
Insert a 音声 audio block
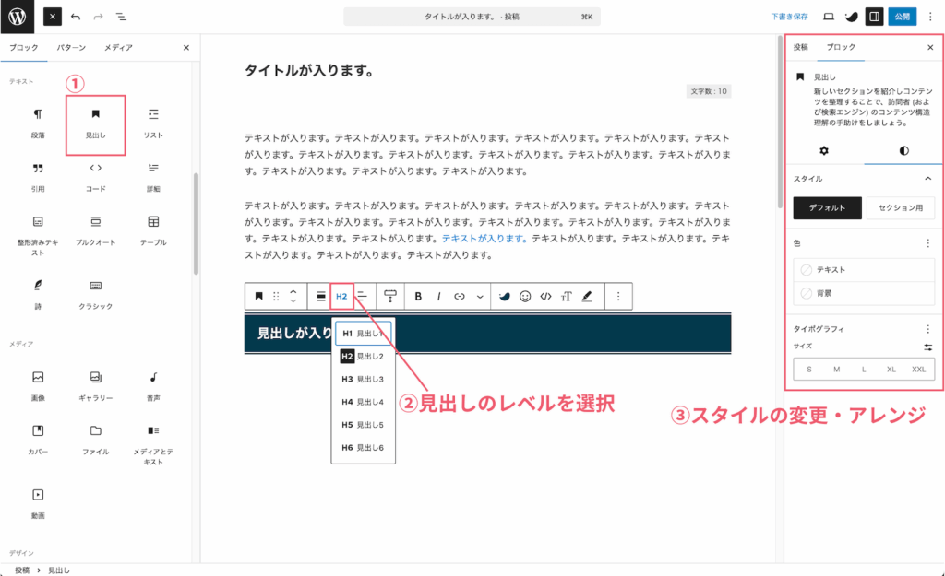click(x=153, y=386)
